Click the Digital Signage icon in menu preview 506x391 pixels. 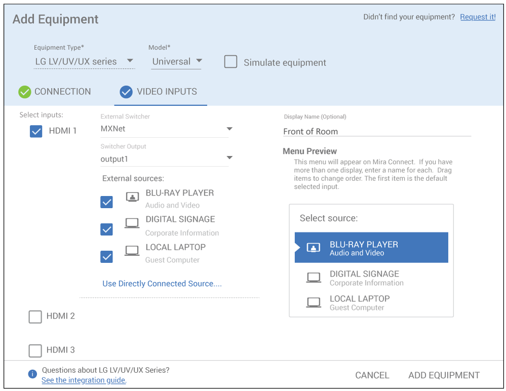[x=314, y=278]
